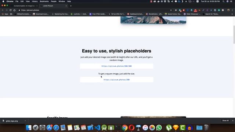Open the Downloads folder in dock

199,128
